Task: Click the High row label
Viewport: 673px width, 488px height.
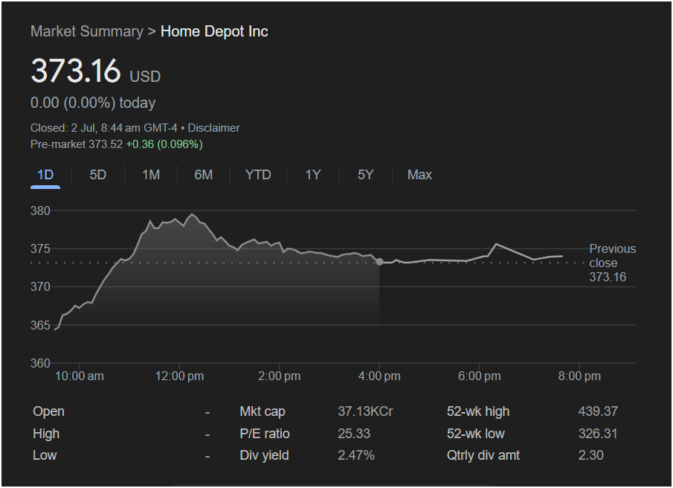Action: 46,434
